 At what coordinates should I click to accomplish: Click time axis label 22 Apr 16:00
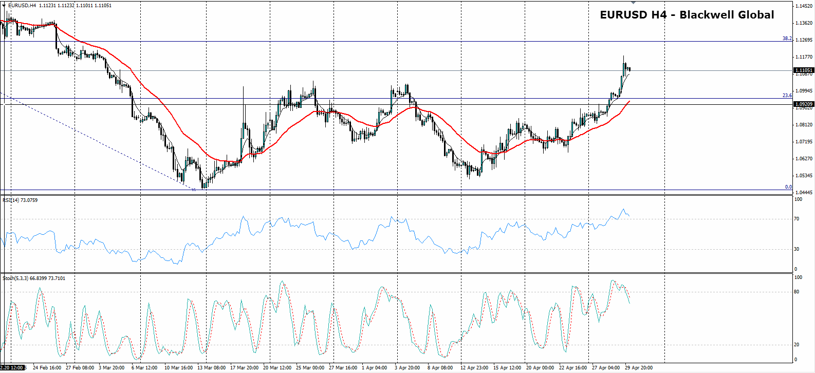pos(573,368)
